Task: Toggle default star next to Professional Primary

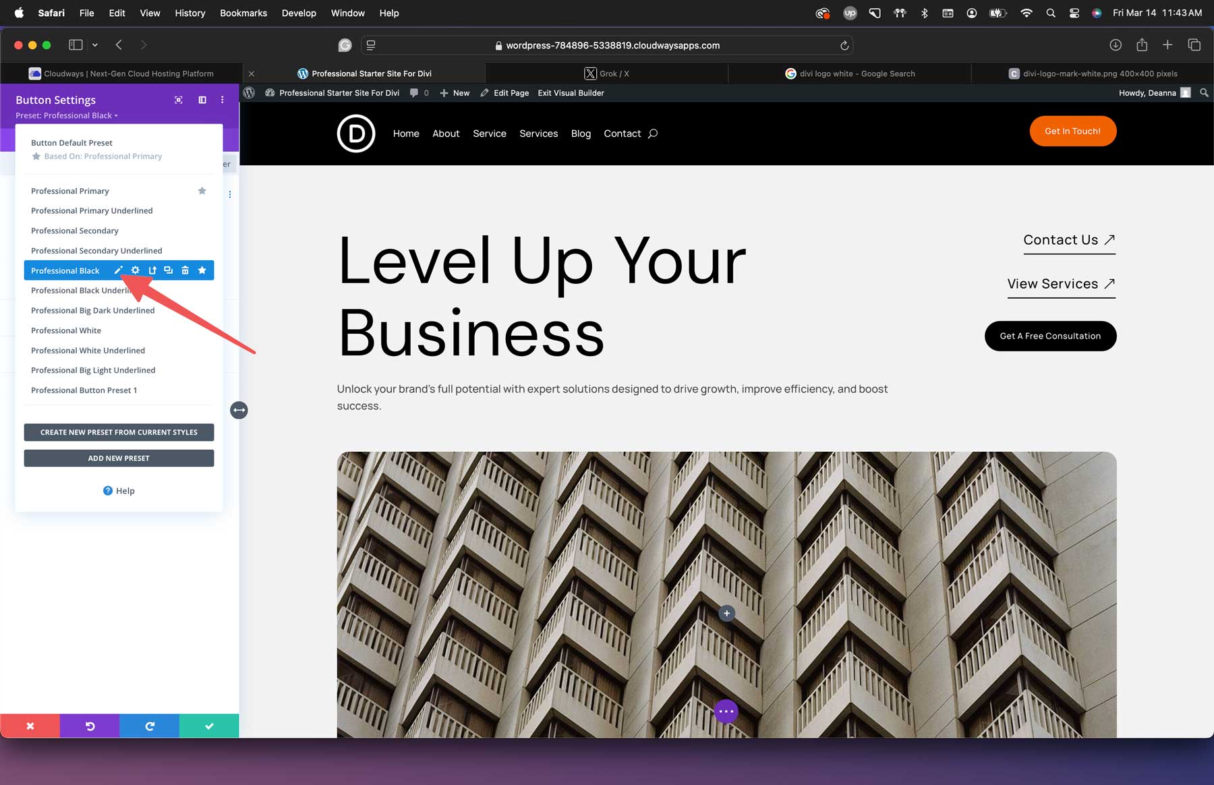Action: pos(202,191)
